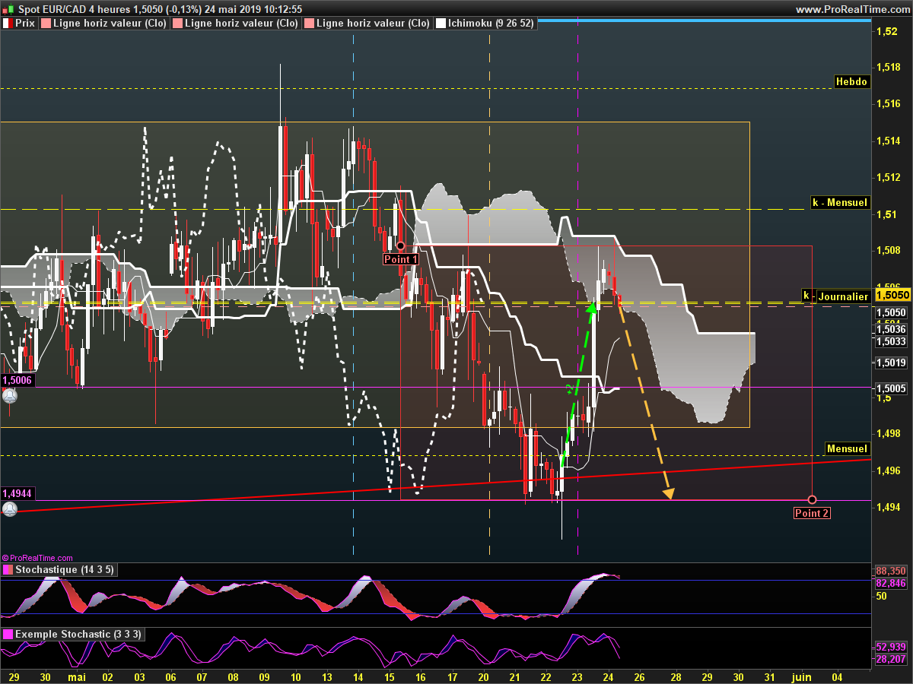Open Stochastique (14 3 5) indicator label
The width and height of the screenshot is (913, 684).
tap(65, 570)
